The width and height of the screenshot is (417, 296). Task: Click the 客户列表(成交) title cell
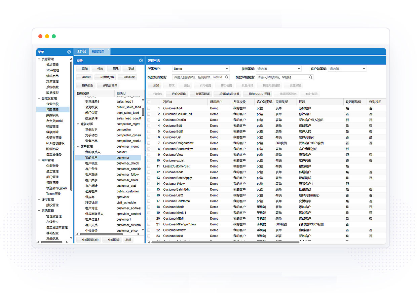click(309, 195)
